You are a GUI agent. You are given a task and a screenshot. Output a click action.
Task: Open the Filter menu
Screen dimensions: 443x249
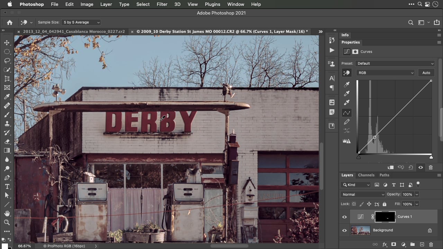[162, 4]
